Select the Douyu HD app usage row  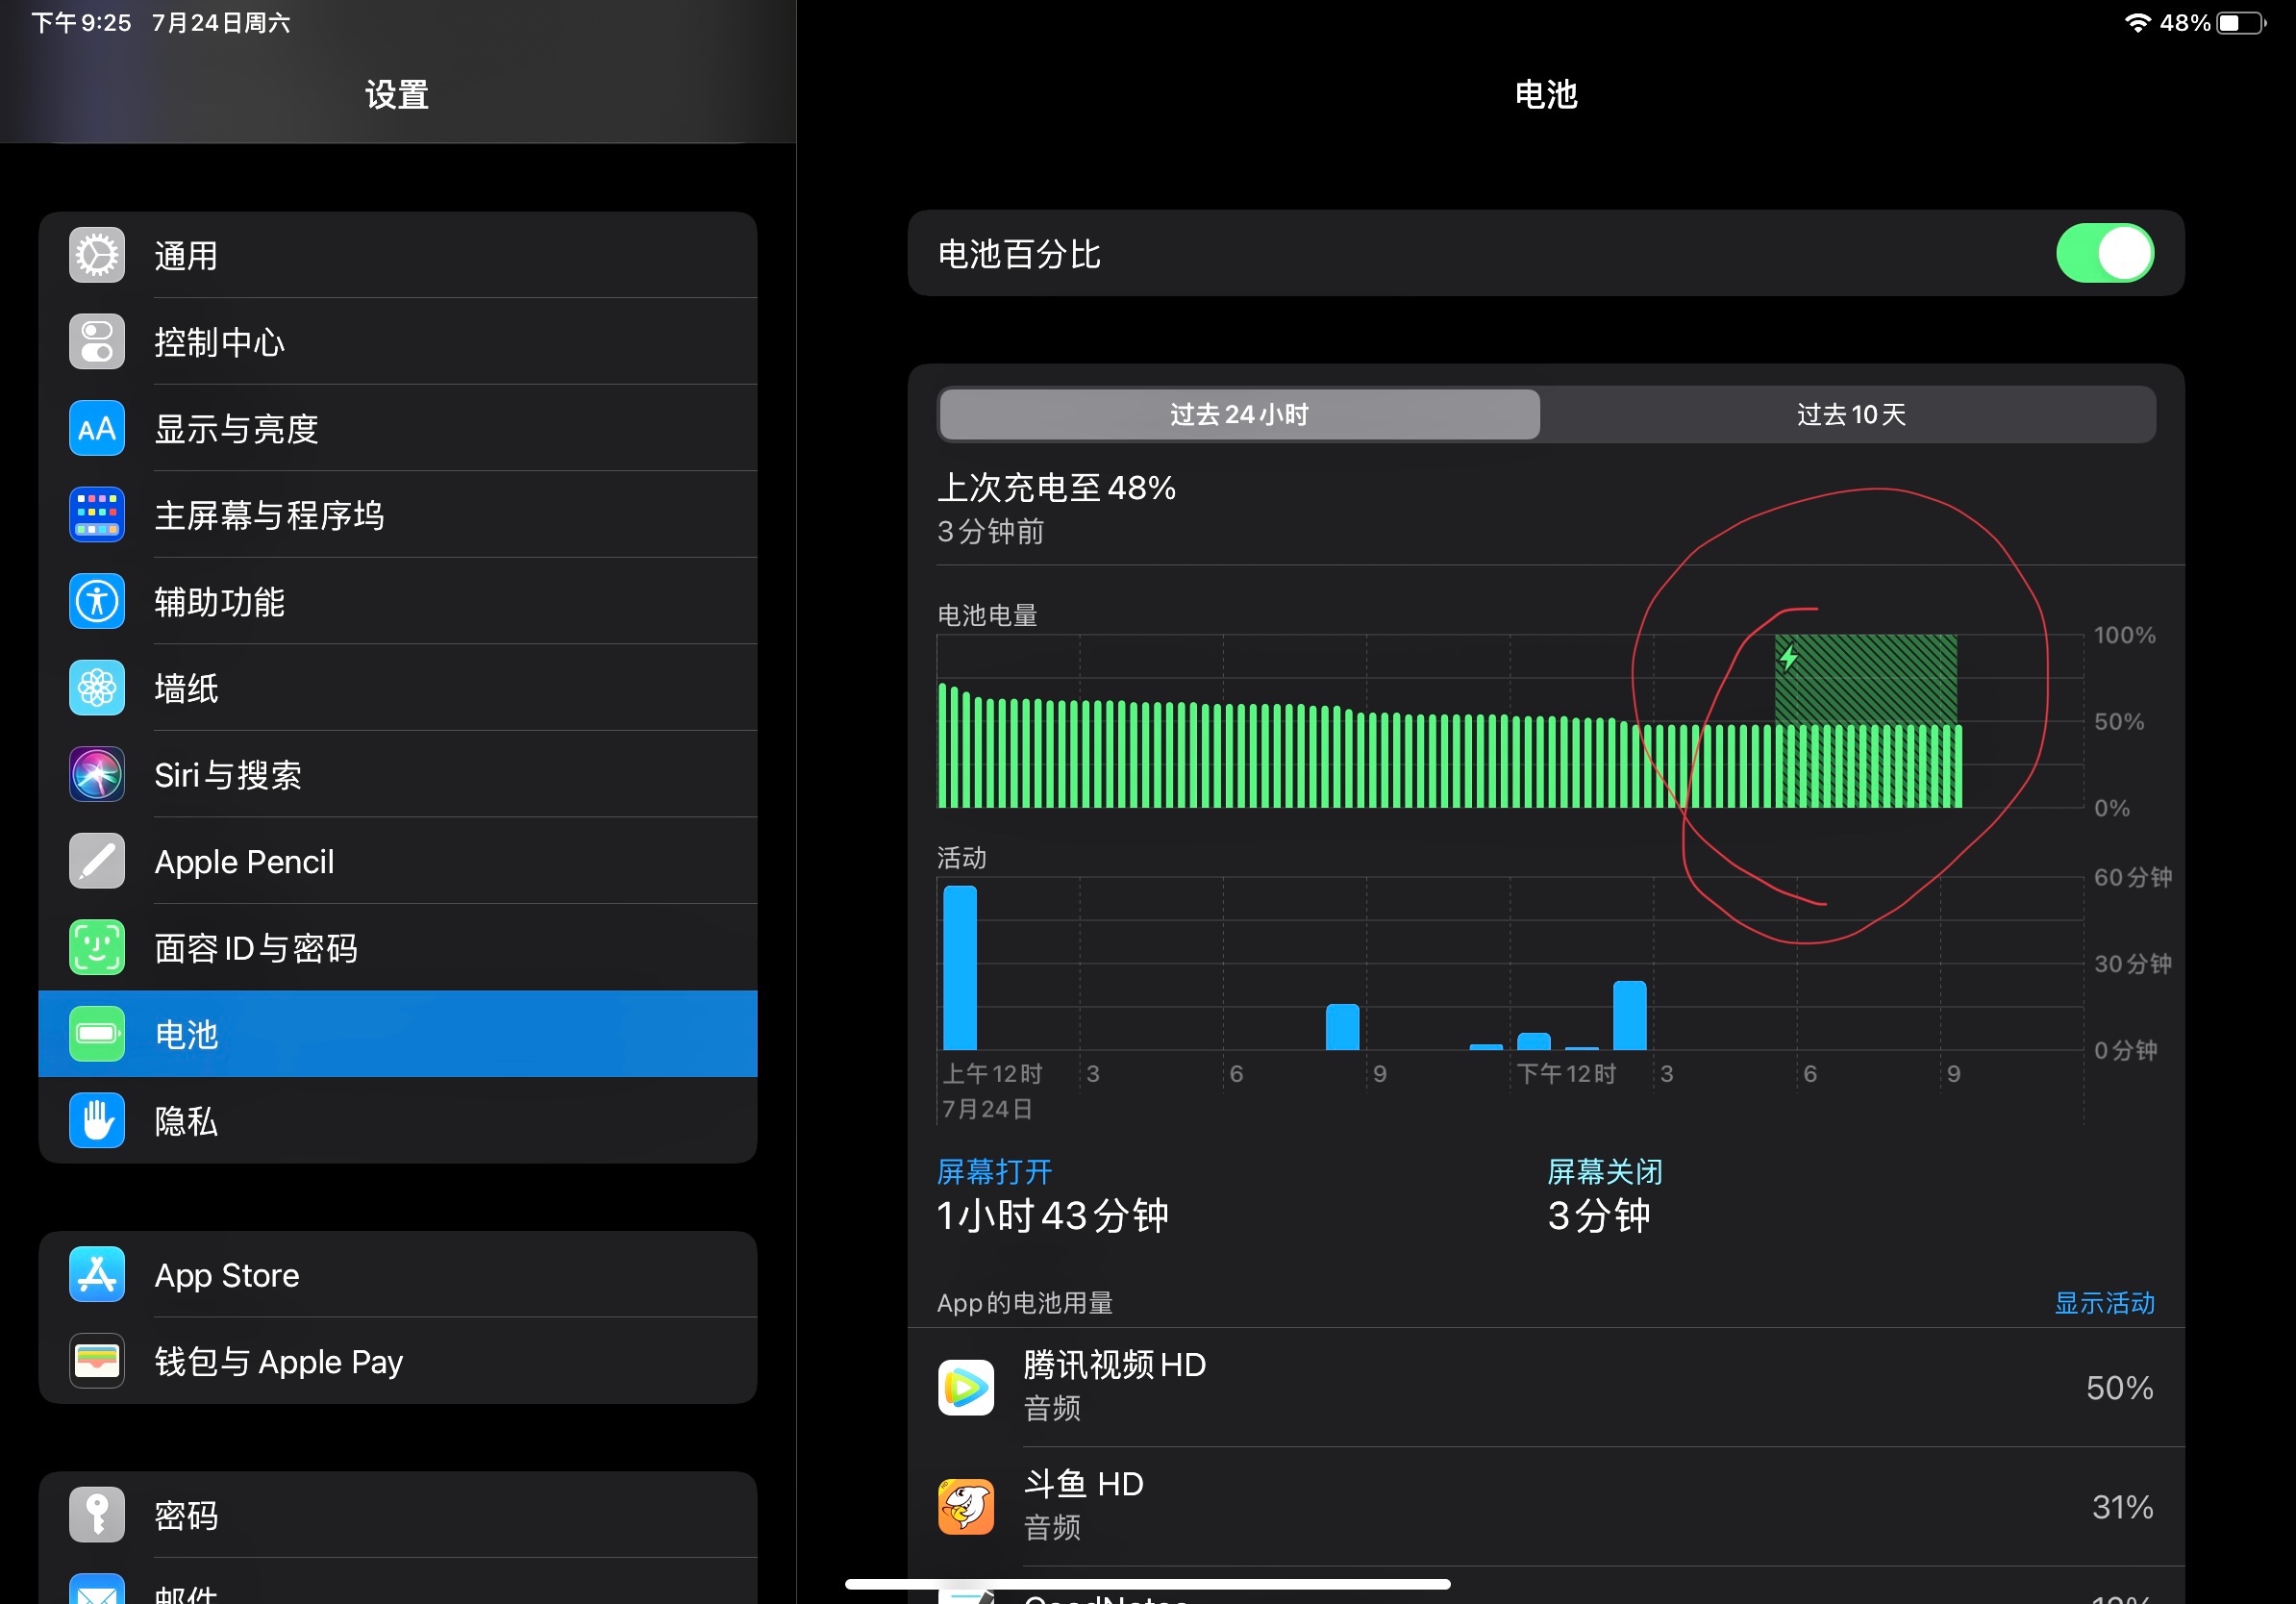click(x=1545, y=1506)
